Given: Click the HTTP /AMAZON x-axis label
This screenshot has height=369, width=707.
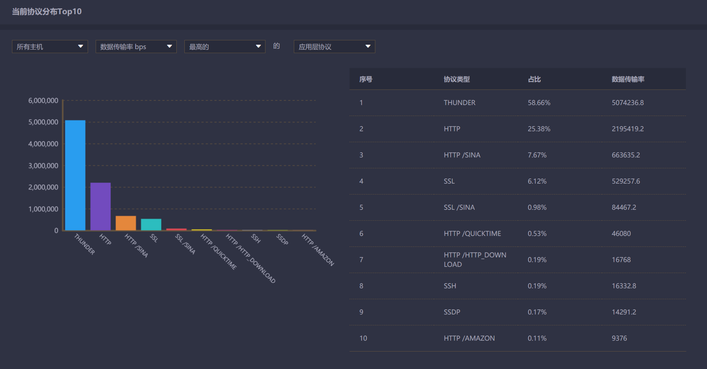Looking at the screenshot, I should click(x=318, y=250).
